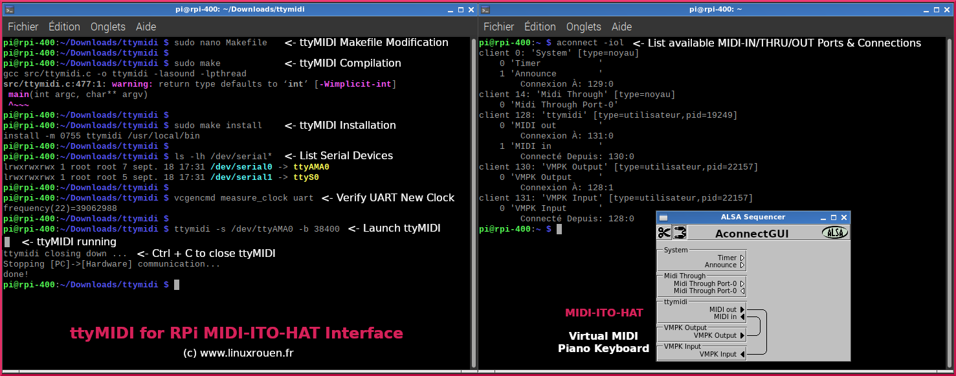Open the Édition menu in the right terminal
The height and width of the screenshot is (376, 956).
click(540, 27)
